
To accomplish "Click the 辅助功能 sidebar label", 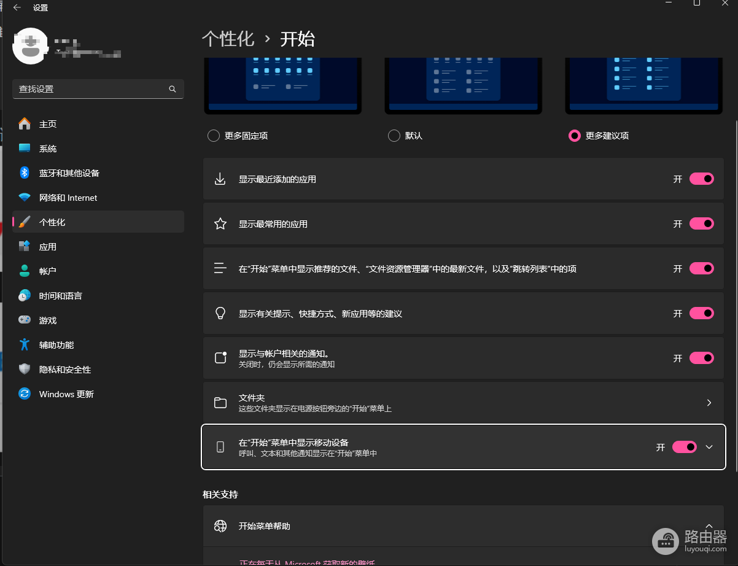I will [56, 345].
